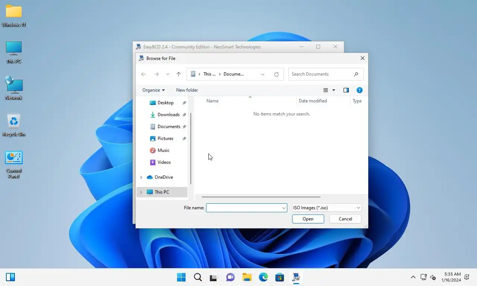Viewport: 477px width, 286px height.
Task: Click the Back arrow in Browse dialog
Action: point(143,74)
